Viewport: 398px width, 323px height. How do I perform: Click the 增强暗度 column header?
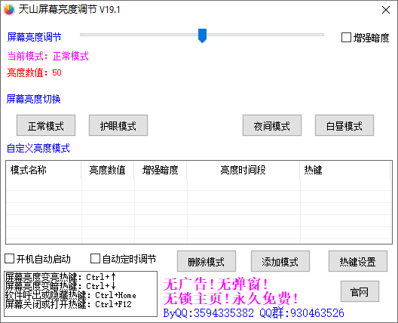click(x=161, y=170)
